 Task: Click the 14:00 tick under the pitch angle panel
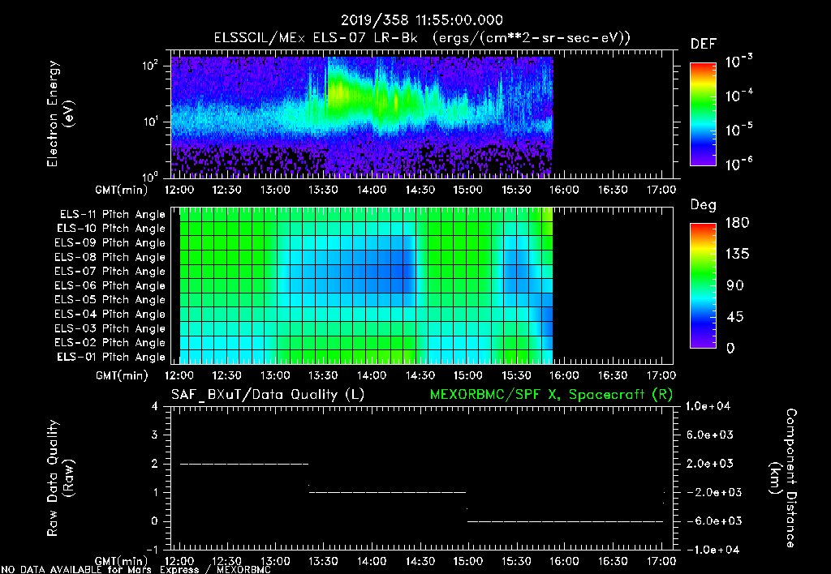(x=372, y=375)
